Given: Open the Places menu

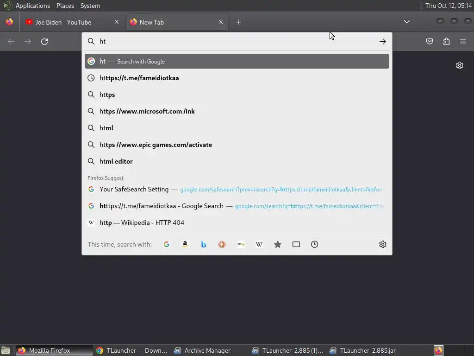Looking at the screenshot, I should (65, 6).
